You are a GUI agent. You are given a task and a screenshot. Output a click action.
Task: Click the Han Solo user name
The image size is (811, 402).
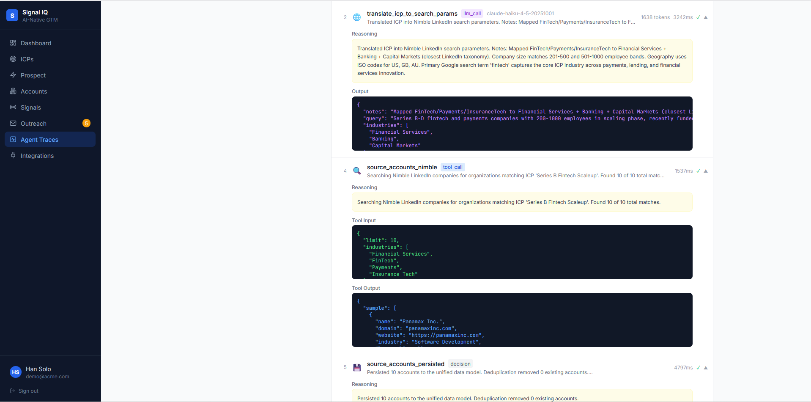point(38,369)
